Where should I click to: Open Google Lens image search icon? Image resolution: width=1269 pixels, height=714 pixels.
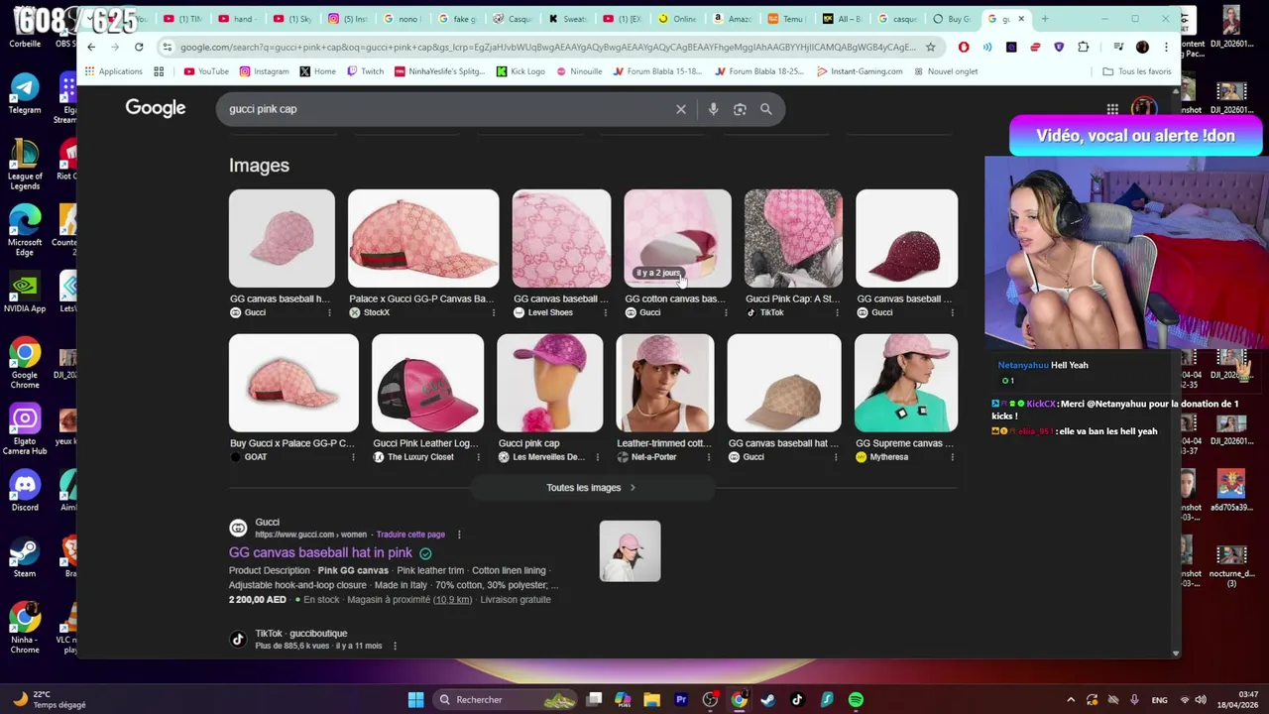(x=740, y=109)
